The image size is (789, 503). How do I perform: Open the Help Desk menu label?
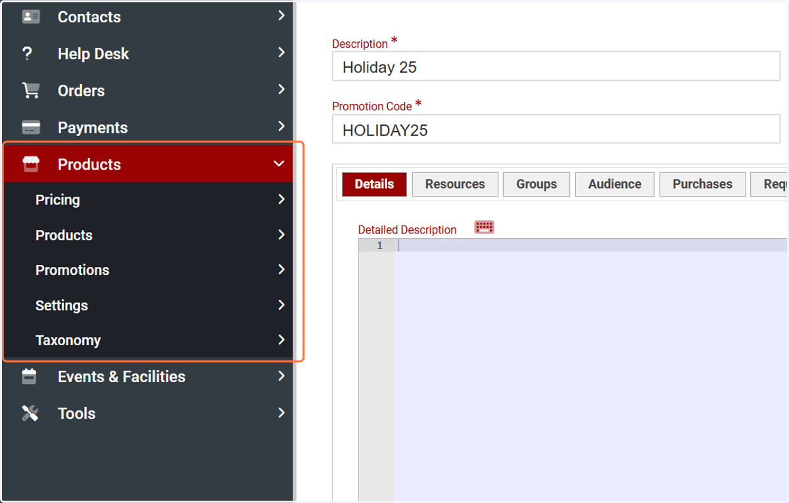coord(93,54)
